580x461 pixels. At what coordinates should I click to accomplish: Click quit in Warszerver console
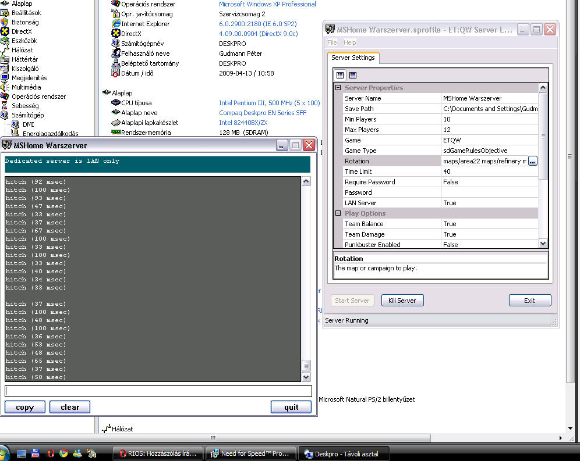[x=291, y=407]
